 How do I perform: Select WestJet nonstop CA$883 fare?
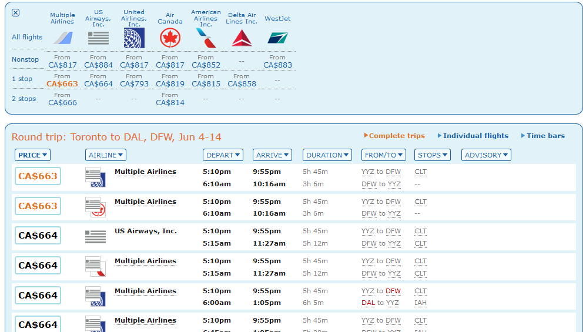(277, 65)
